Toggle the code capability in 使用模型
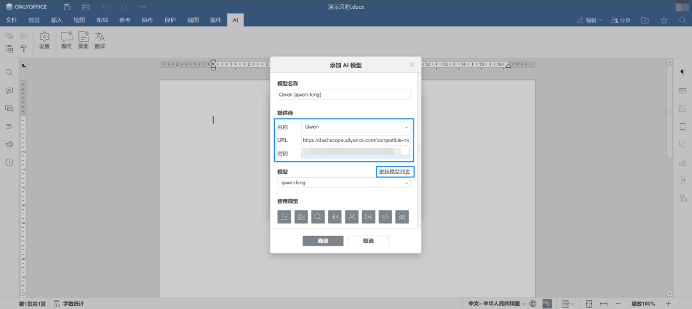 coord(385,216)
